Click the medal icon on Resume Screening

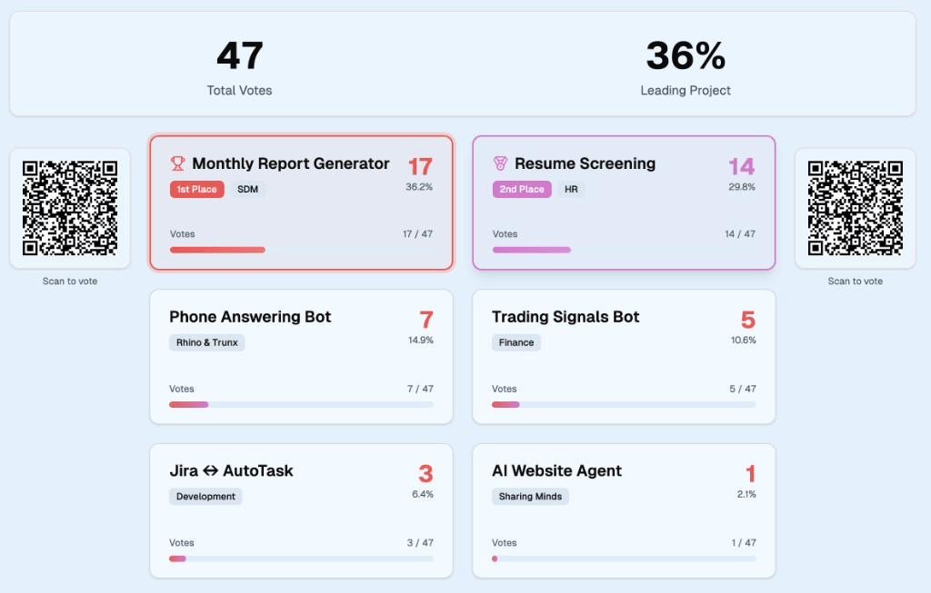coord(499,163)
